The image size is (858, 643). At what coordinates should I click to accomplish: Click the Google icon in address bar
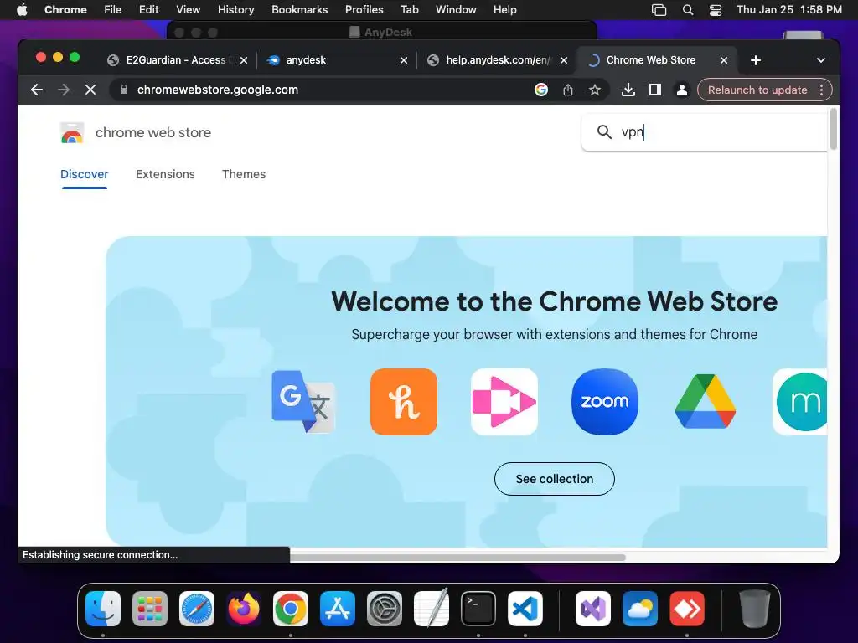click(x=540, y=90)
